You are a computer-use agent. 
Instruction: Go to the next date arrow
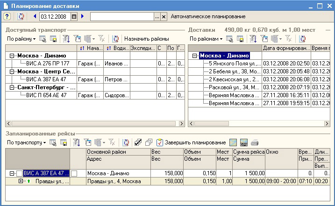click(x=83, y=16)
